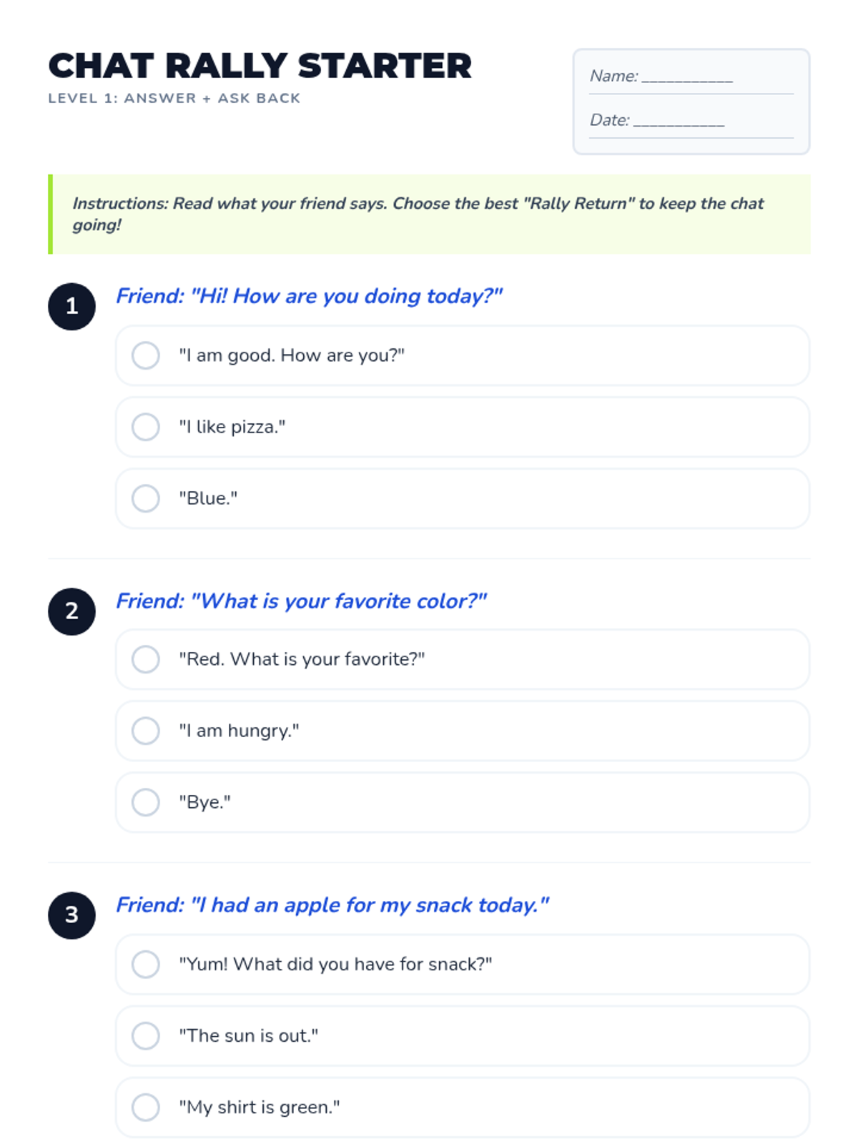Select radio for "I am good. How are you?"
The width and height of the screenshot is (858, 1144).
coord(145,355)
